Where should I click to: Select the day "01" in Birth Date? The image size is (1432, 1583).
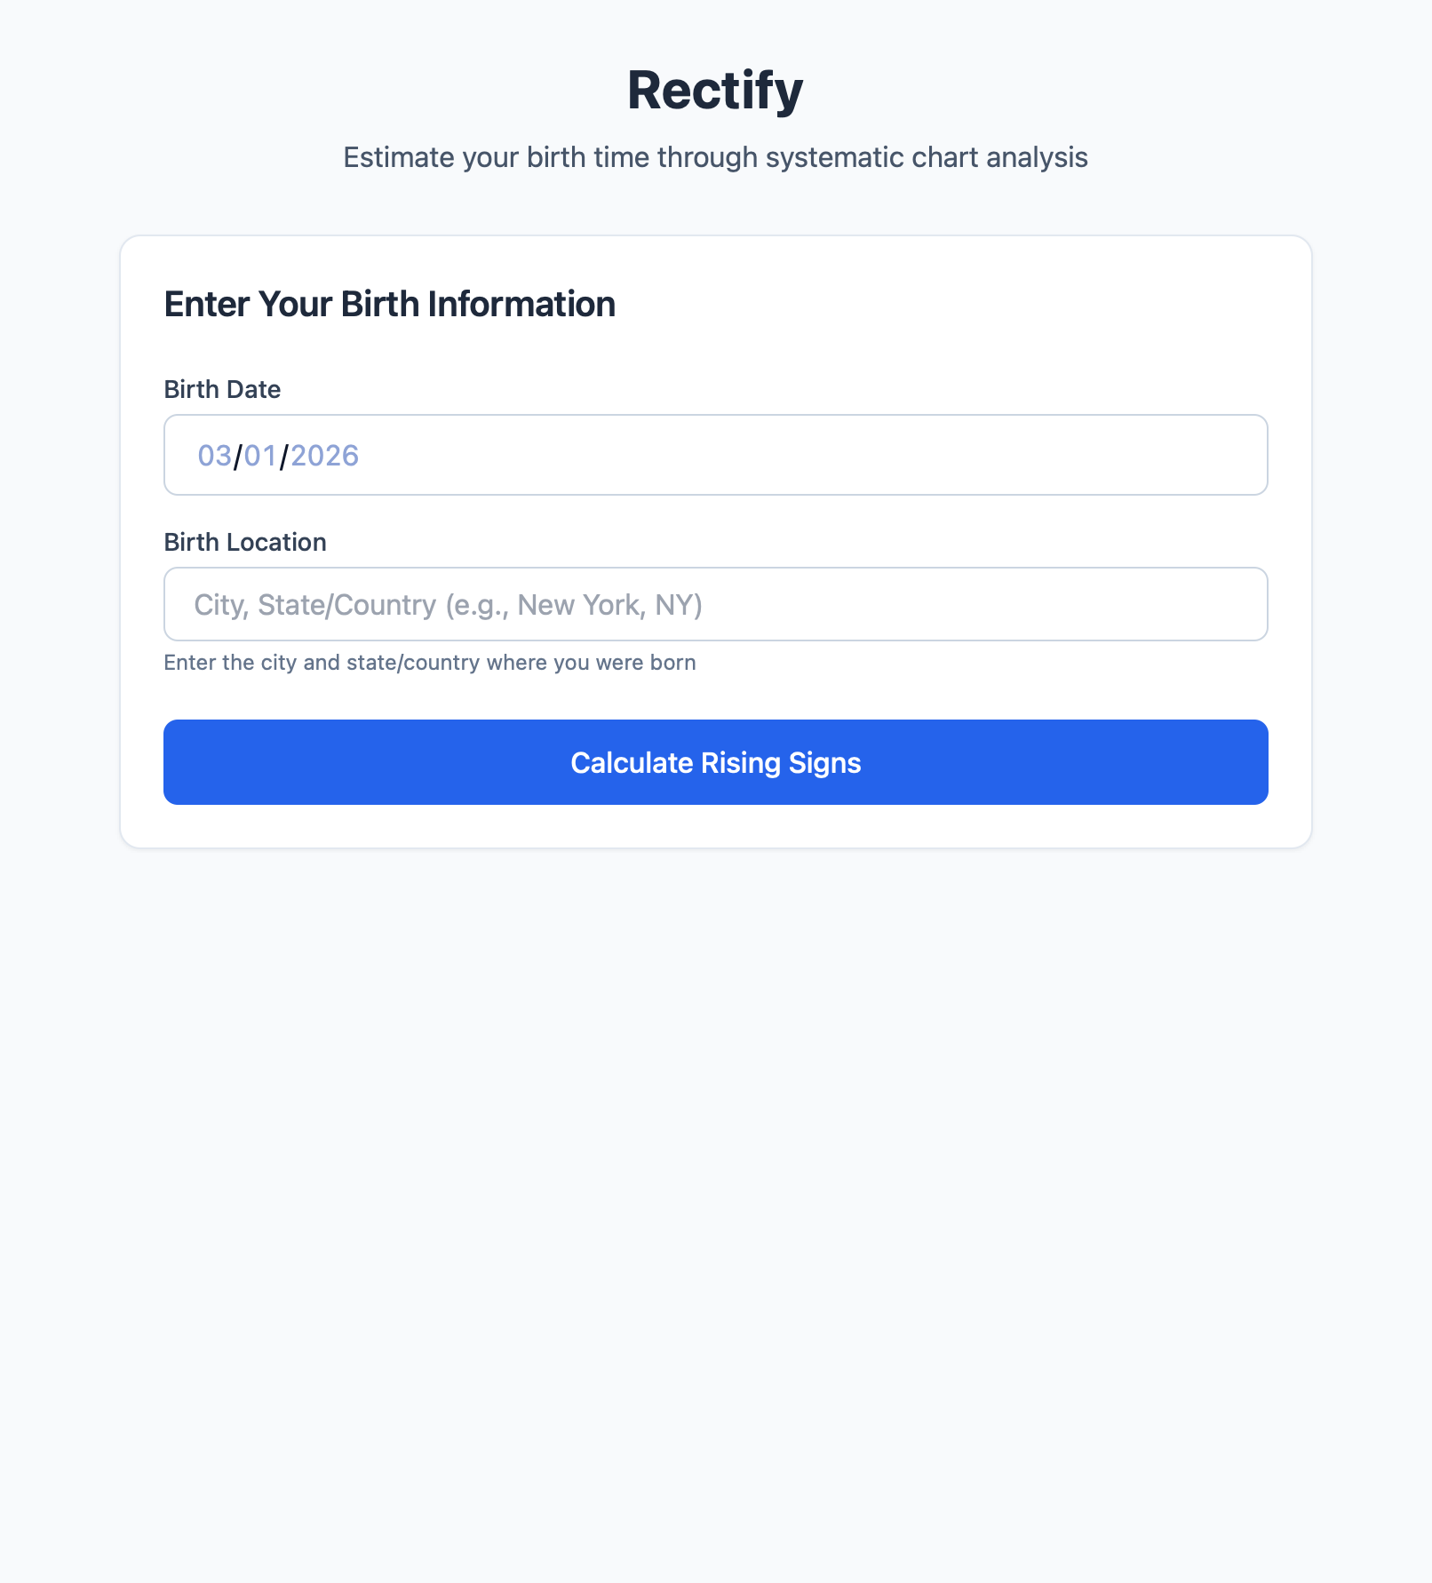click(x=260, y=456)
